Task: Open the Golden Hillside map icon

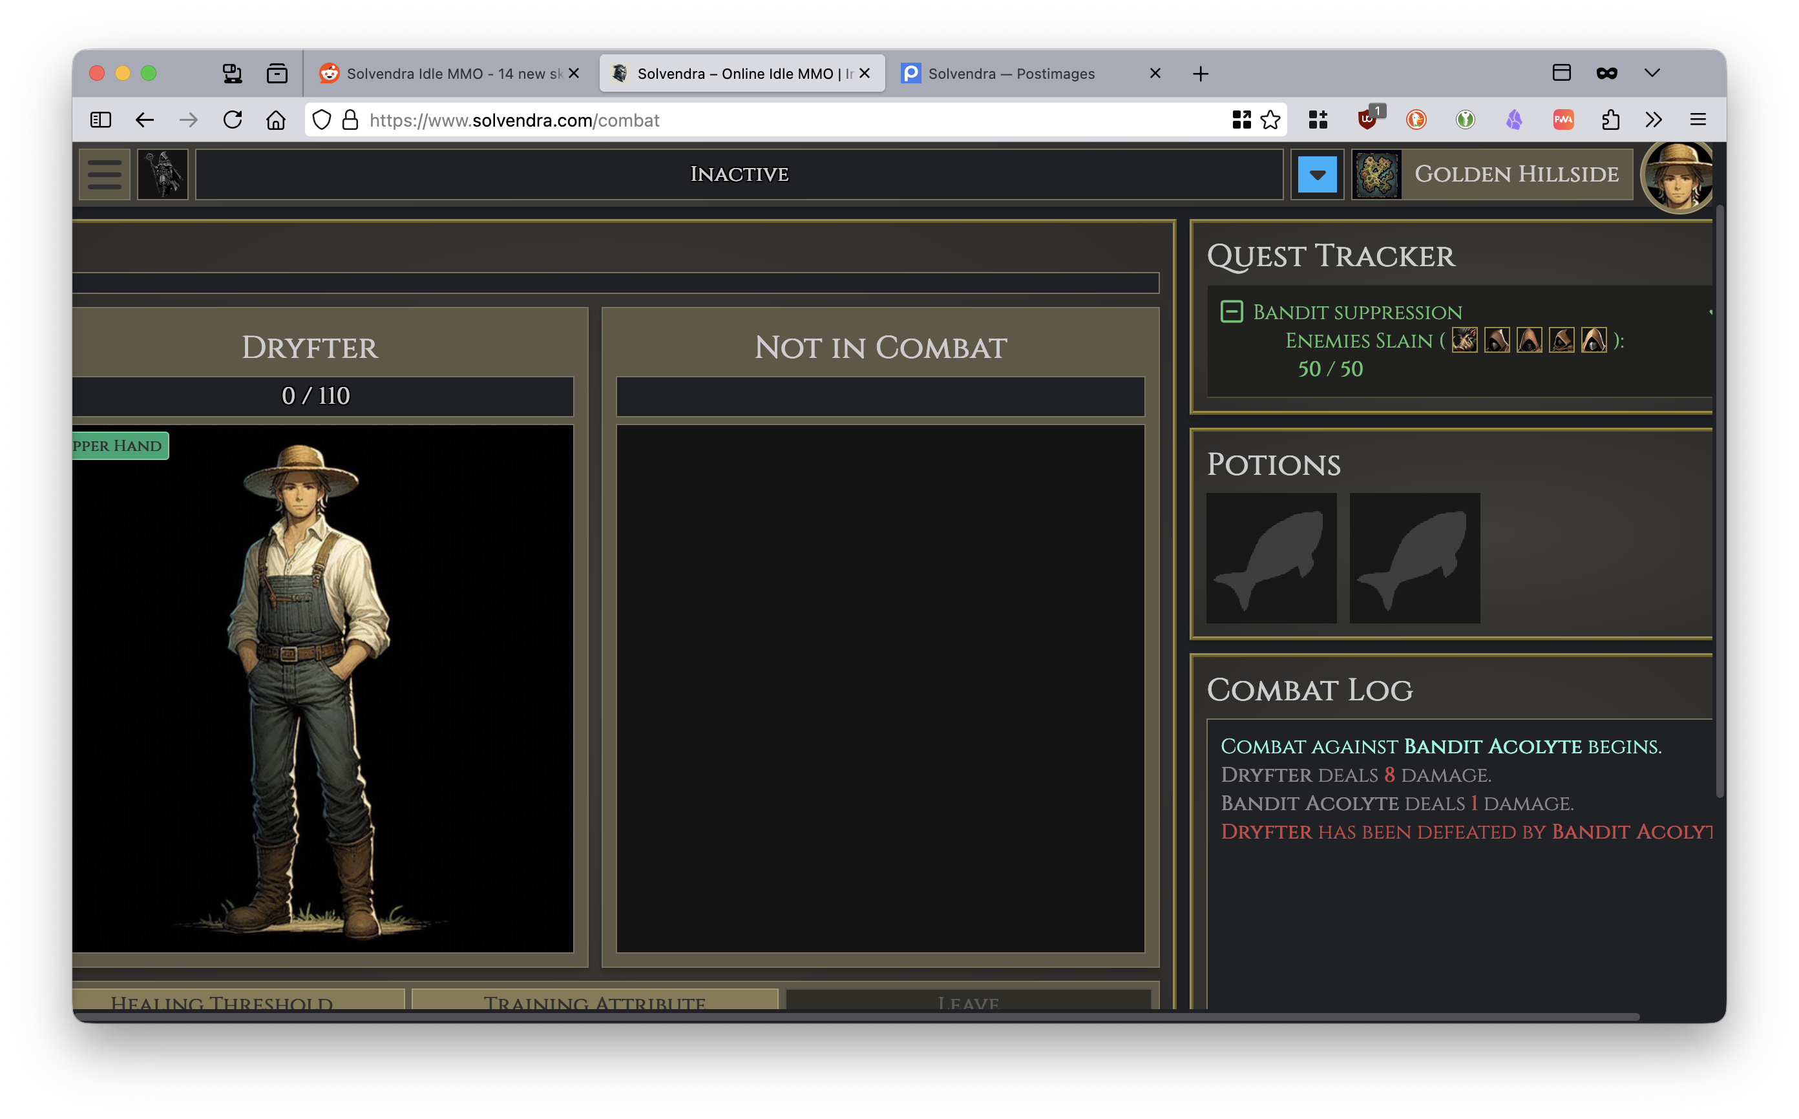Action: pos(1376,174)
